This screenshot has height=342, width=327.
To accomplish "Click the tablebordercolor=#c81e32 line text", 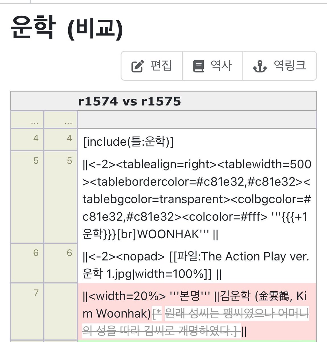I will [197, 182].
